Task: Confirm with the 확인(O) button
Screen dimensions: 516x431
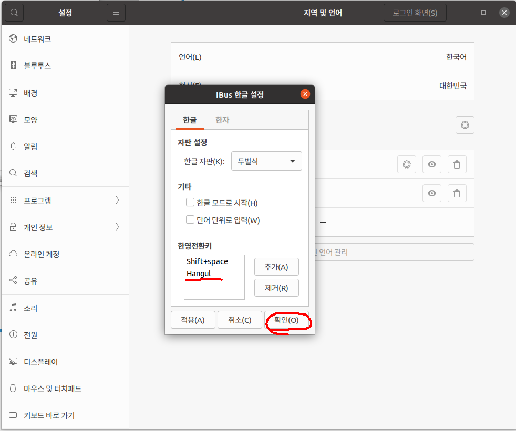Action: click(x=286, y=320)
